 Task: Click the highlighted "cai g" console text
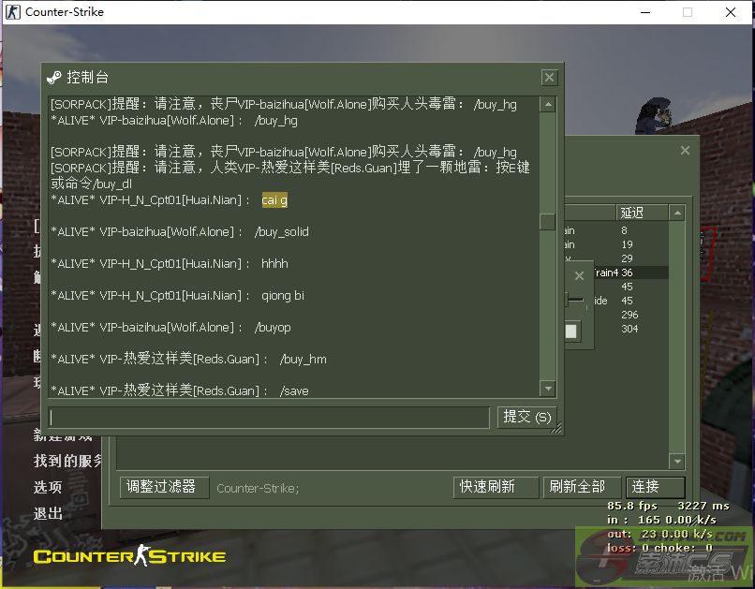click(274, 200)
